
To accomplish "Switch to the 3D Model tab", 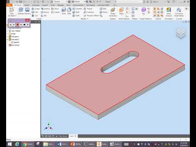I will (18, 5).
